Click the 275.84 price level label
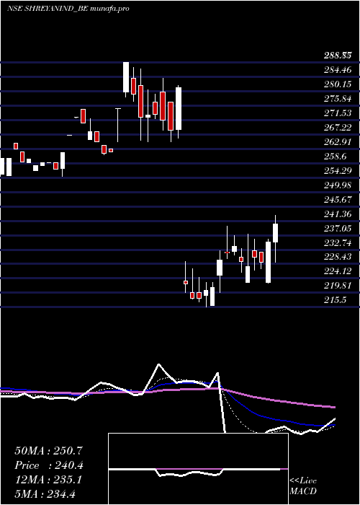360x505 pixels. pos(337,99)
